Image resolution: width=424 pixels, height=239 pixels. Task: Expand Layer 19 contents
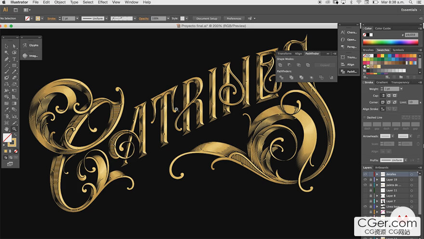(377, 180)
